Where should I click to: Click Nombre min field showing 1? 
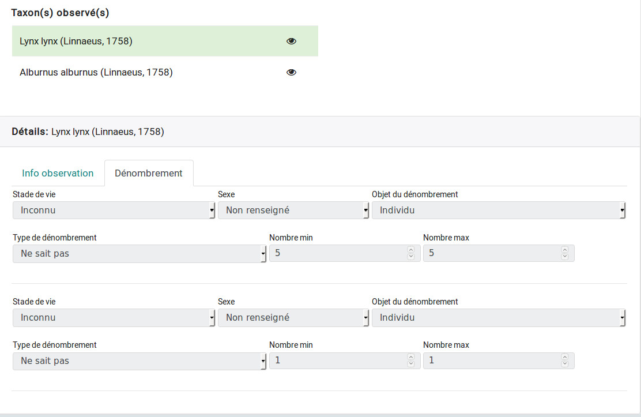(x=345, y=360)
